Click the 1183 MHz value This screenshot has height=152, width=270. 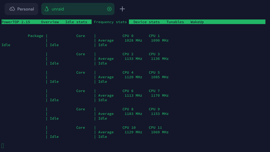133,114
